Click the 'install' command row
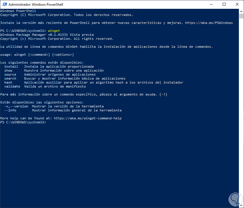The width and height of the screenshot is (244, 208). click(x=49, y=67)
